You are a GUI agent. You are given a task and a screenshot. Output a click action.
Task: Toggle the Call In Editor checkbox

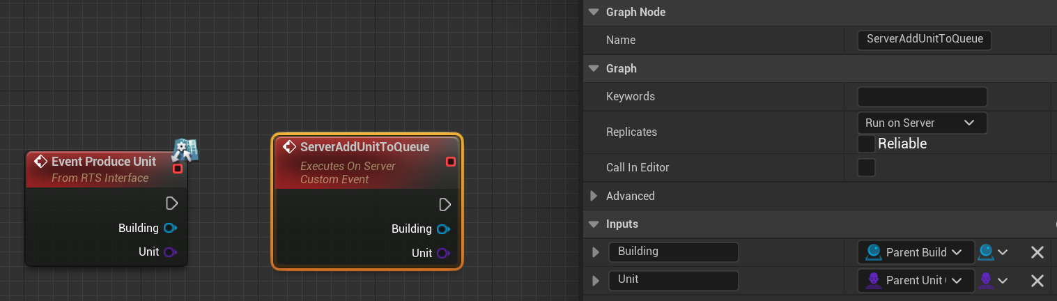[866, 167]
